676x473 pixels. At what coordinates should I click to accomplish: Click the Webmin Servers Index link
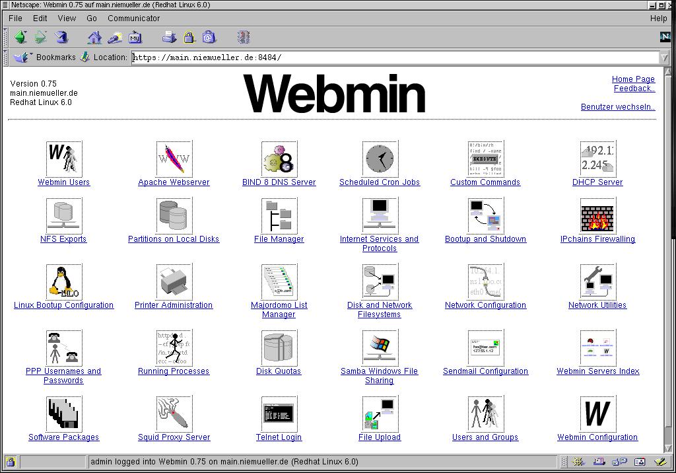tap(598, 371)
